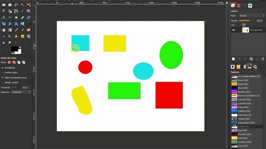Image resolution: width=266 pixels, height=149 pixels.
Task: Select the Color Picker eyedropper tool
Action: pos(22,11)
